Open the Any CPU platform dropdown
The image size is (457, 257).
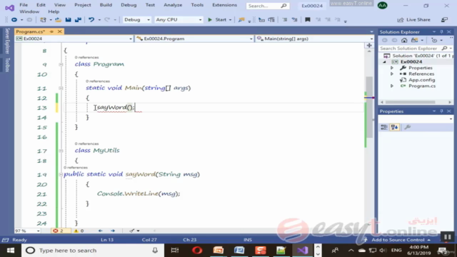(x=179, y=19)
